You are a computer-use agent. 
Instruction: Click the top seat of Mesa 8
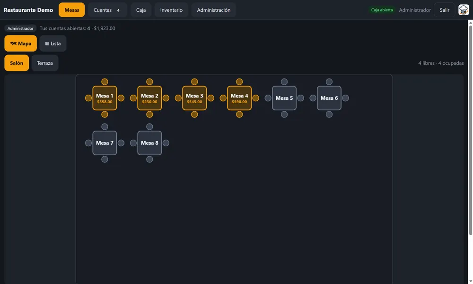[x=149, y=126]
